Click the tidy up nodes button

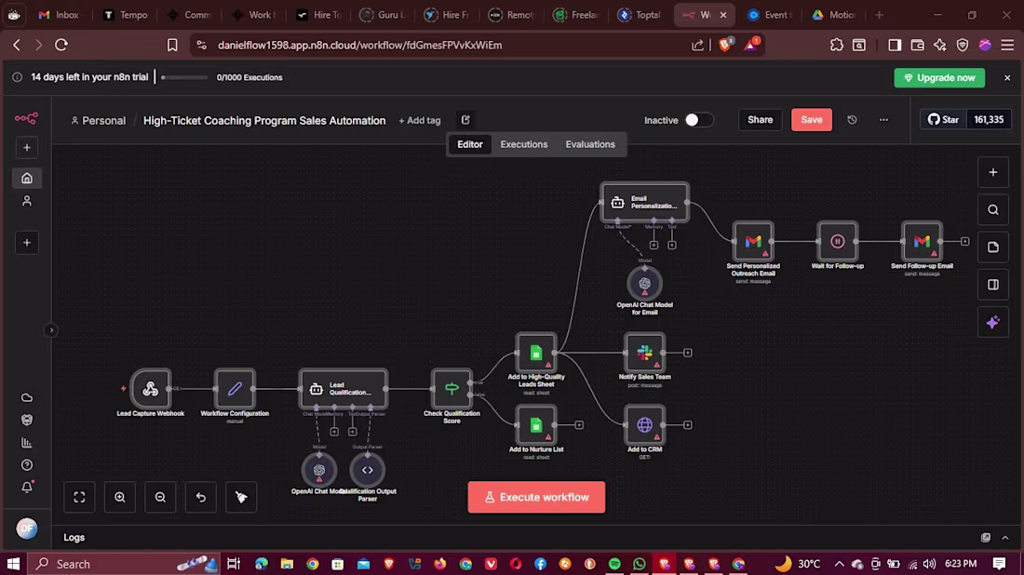tap(241, 498)
